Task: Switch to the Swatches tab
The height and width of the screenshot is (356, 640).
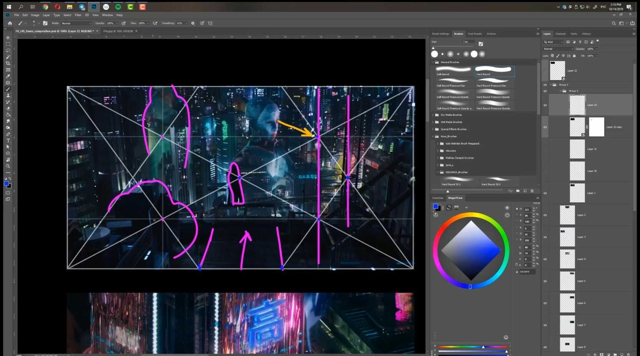Action: (x=438, y=198)
